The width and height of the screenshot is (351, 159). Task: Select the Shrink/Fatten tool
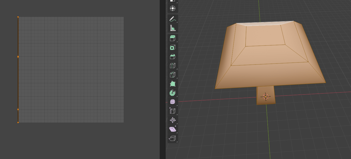tap(172, 120)
